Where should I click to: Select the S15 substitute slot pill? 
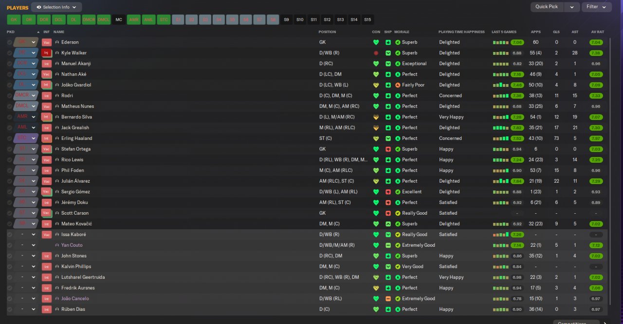pyautogui.click(x=367, y=19)
